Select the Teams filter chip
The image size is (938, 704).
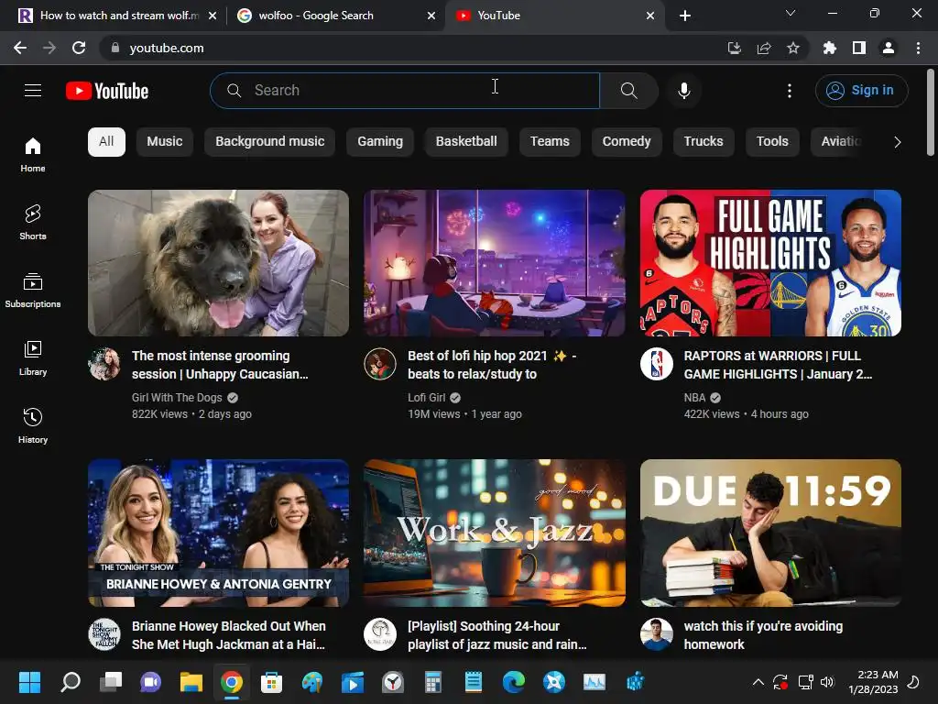click(x=550, y=142)
